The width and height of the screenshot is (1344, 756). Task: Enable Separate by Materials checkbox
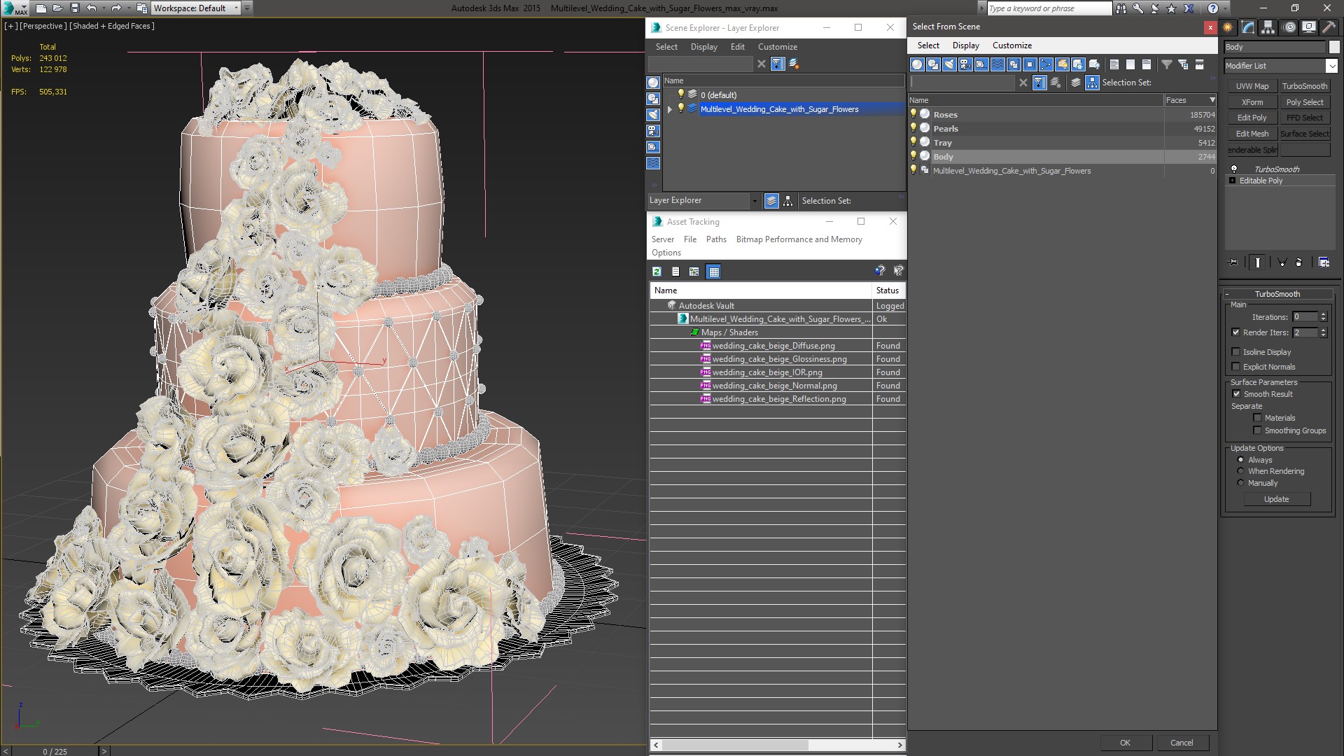coord(1257,418)
